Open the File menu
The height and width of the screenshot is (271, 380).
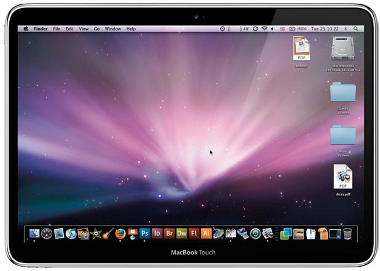click(57, 29)
